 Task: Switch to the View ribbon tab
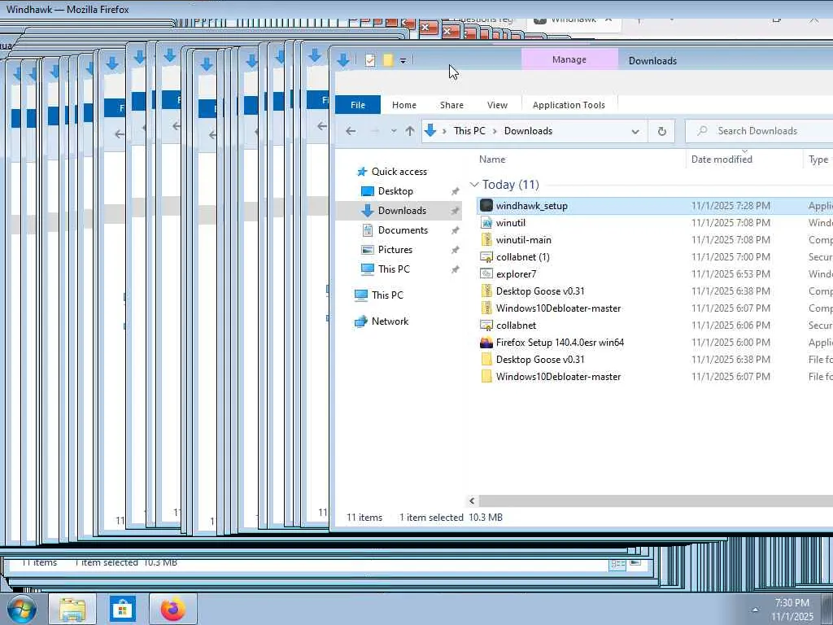pos(497,105)
